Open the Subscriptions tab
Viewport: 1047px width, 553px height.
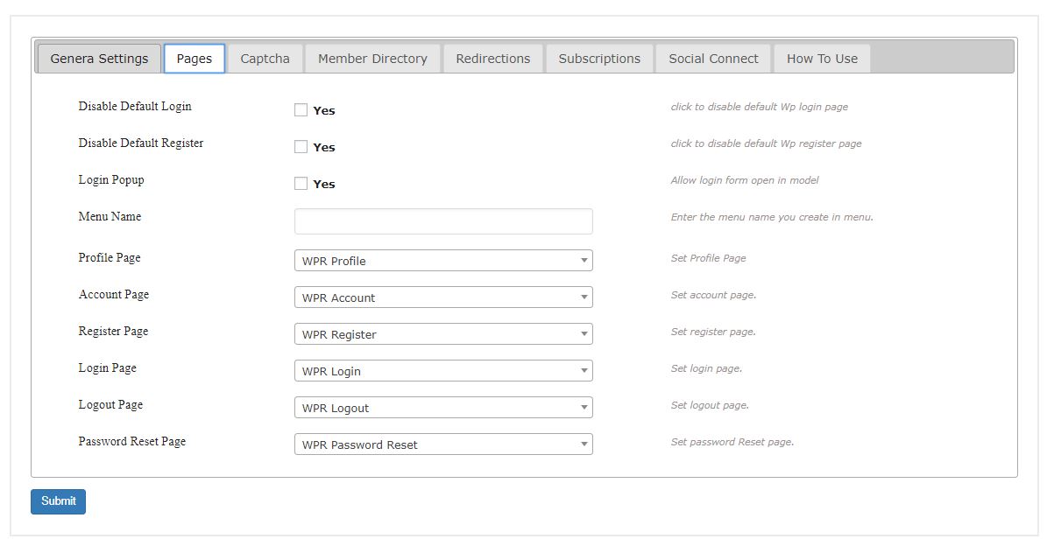599,59
